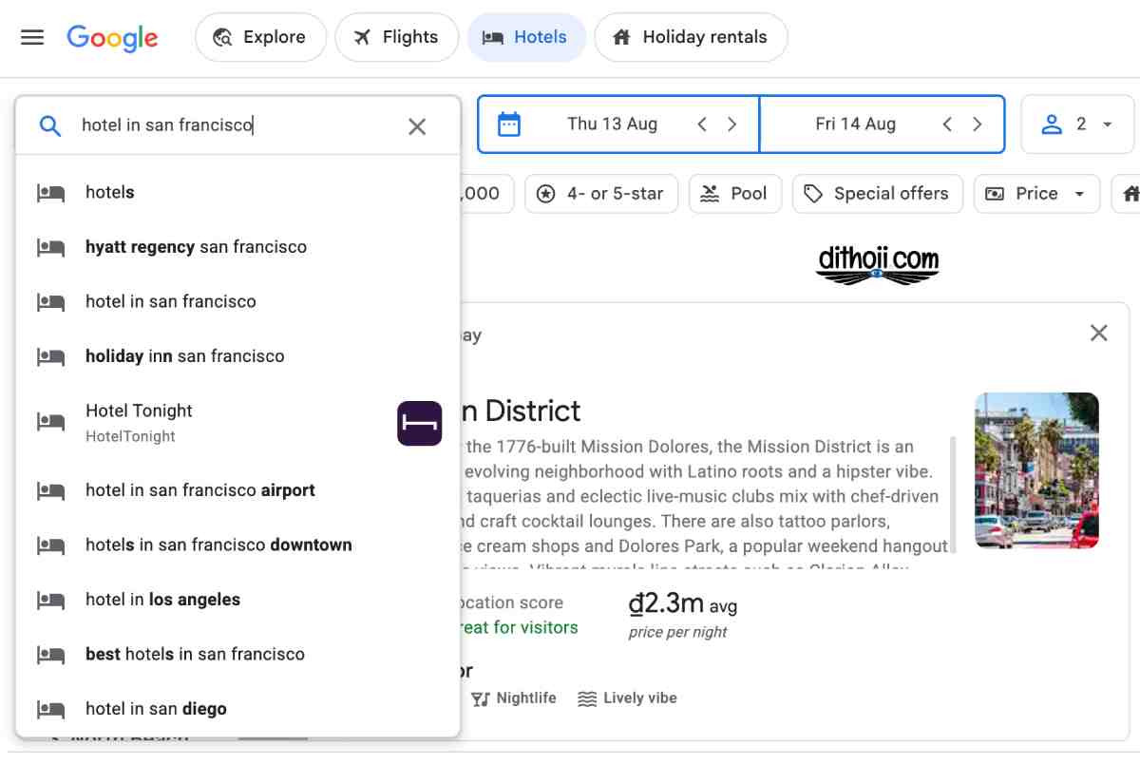Open the guests count dropdown
1140x765 pixels.
point(1077,124)
